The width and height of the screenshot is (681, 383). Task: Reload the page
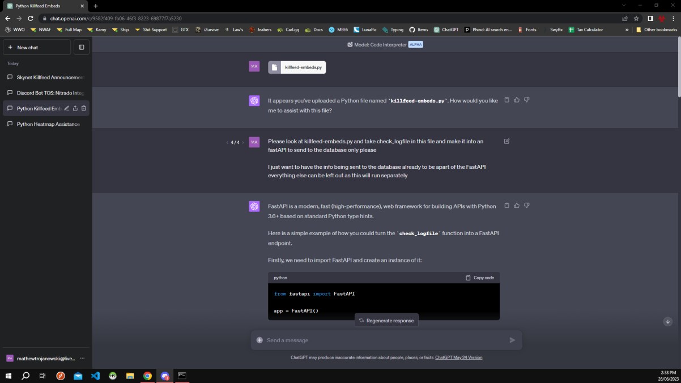pos(31,18)
